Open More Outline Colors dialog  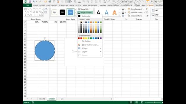90,45
